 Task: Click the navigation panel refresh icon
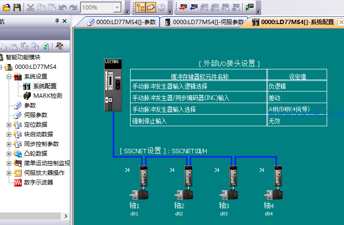click(46, 46)
